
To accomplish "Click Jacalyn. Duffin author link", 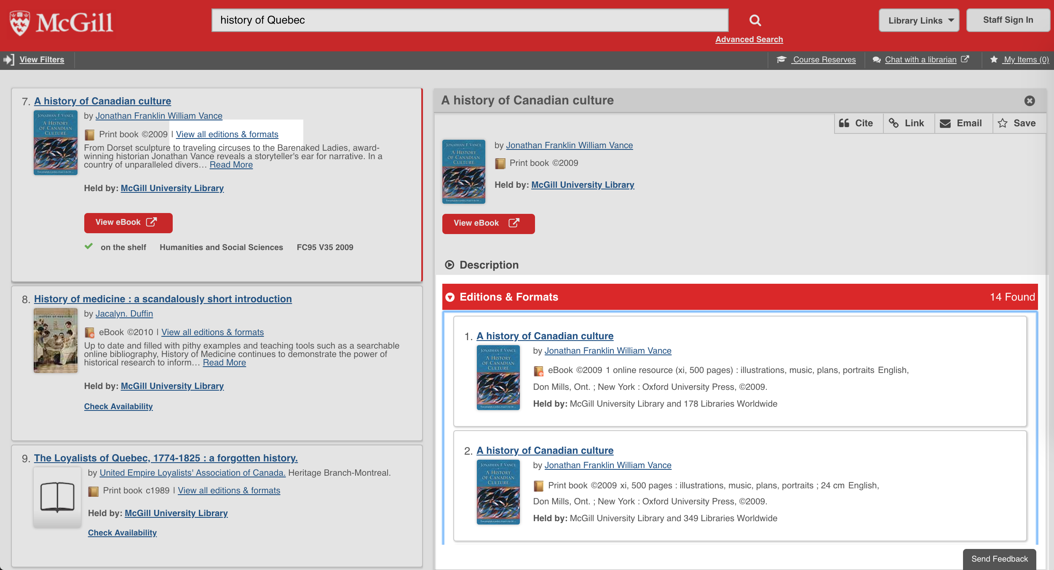I will 124,314.
